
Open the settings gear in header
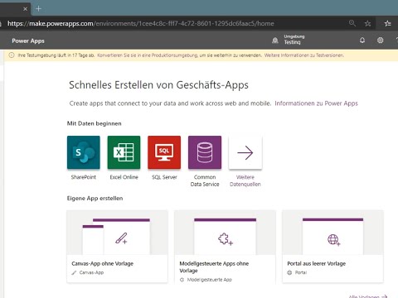pos(381,41)
